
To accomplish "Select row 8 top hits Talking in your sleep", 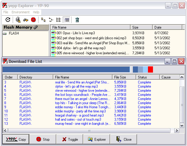I will coord(91,103).
